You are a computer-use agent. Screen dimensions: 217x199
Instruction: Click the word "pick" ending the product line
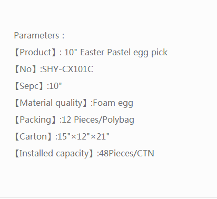tap(160, 53)
